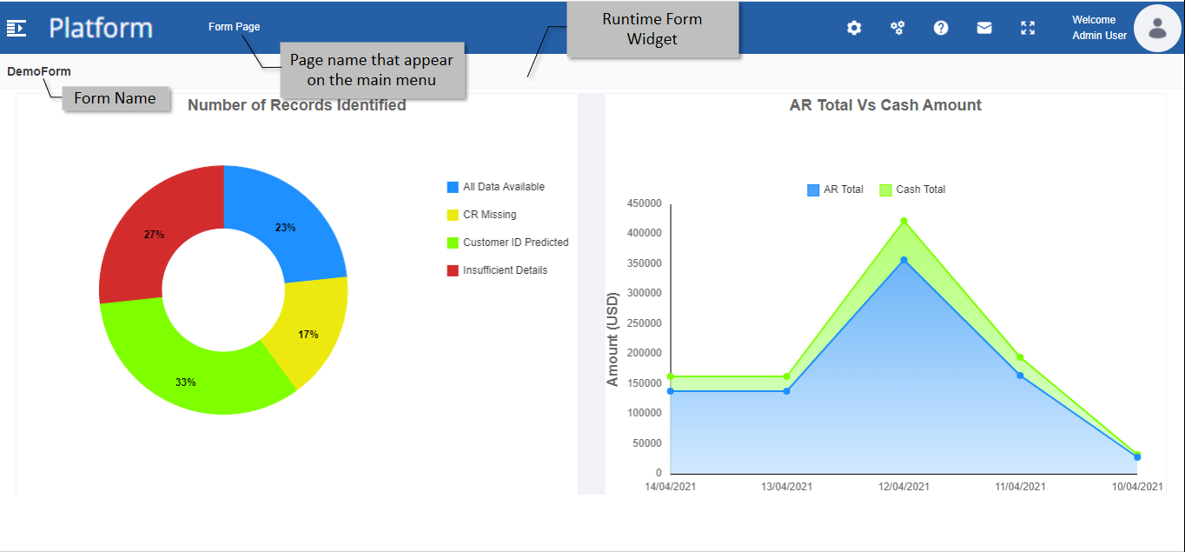Click the Insufficient Details legend label
Viewport: 1185px width, 552px height.
tap(505, 270)
